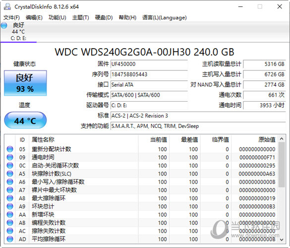The image size is (290, 248).
Task: Click the status dot for A8 最大擦除循环
Action: [10, 198]
